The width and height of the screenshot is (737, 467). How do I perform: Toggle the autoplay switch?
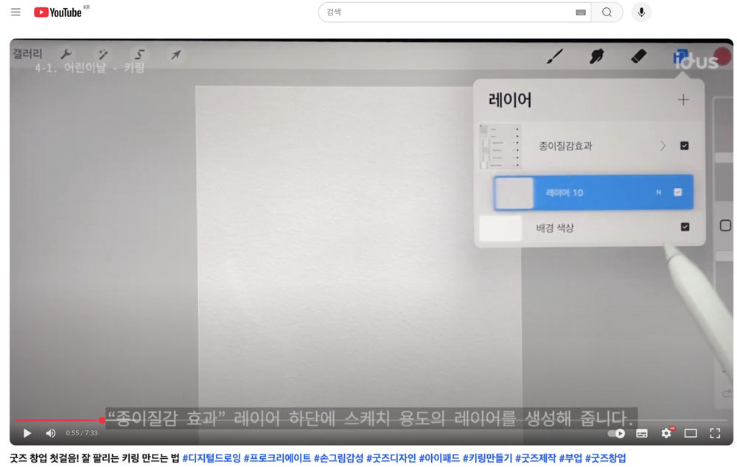616,433
